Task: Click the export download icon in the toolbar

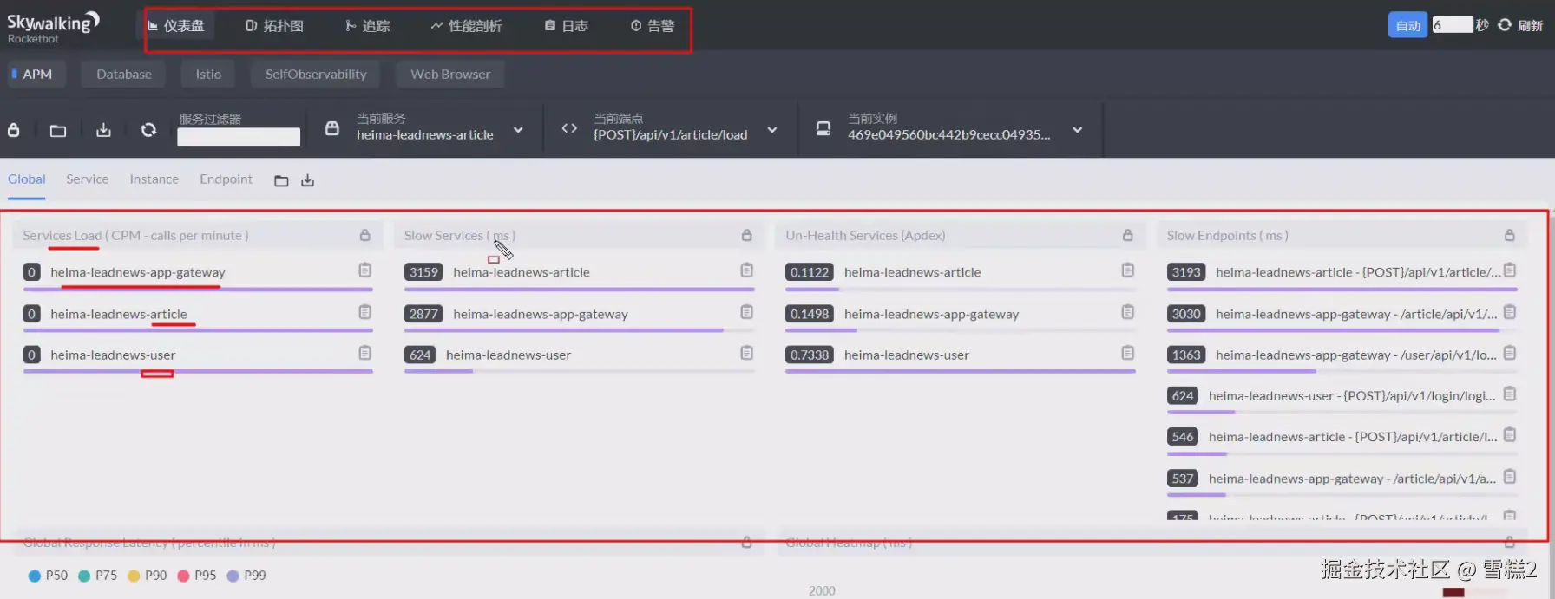Action: pos(103,130)
